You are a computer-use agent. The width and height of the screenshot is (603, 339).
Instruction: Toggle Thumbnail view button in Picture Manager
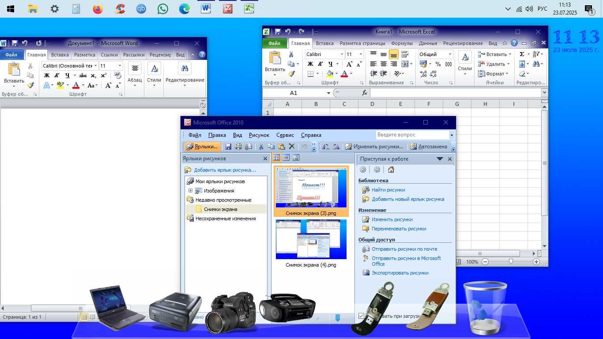tap(276, 158)
